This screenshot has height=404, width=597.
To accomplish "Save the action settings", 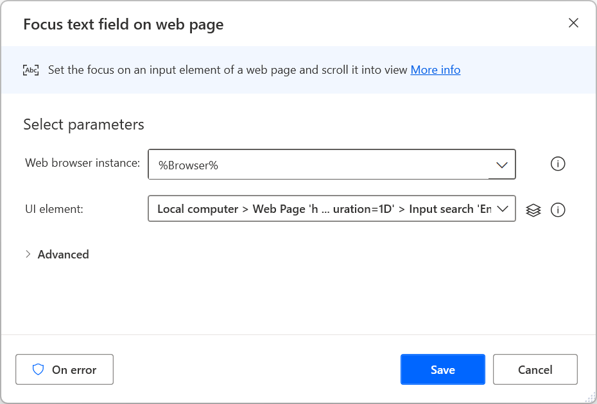I will pyautogui.click(x=442, y=369).
